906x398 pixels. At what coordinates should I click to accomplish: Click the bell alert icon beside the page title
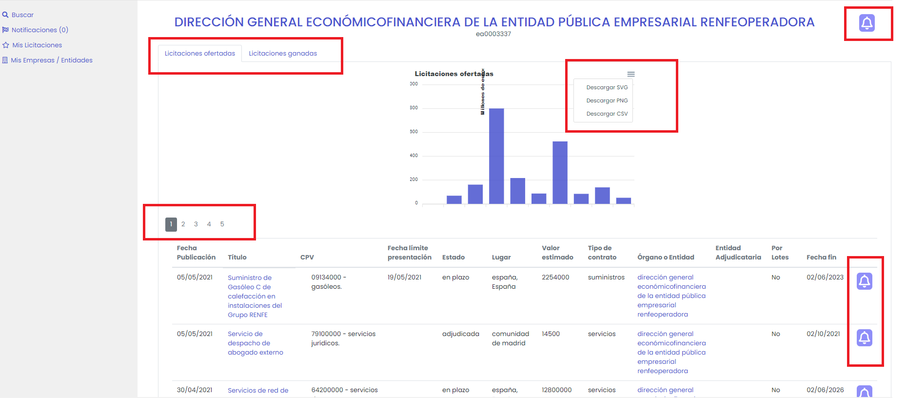[x=867, y=23]
